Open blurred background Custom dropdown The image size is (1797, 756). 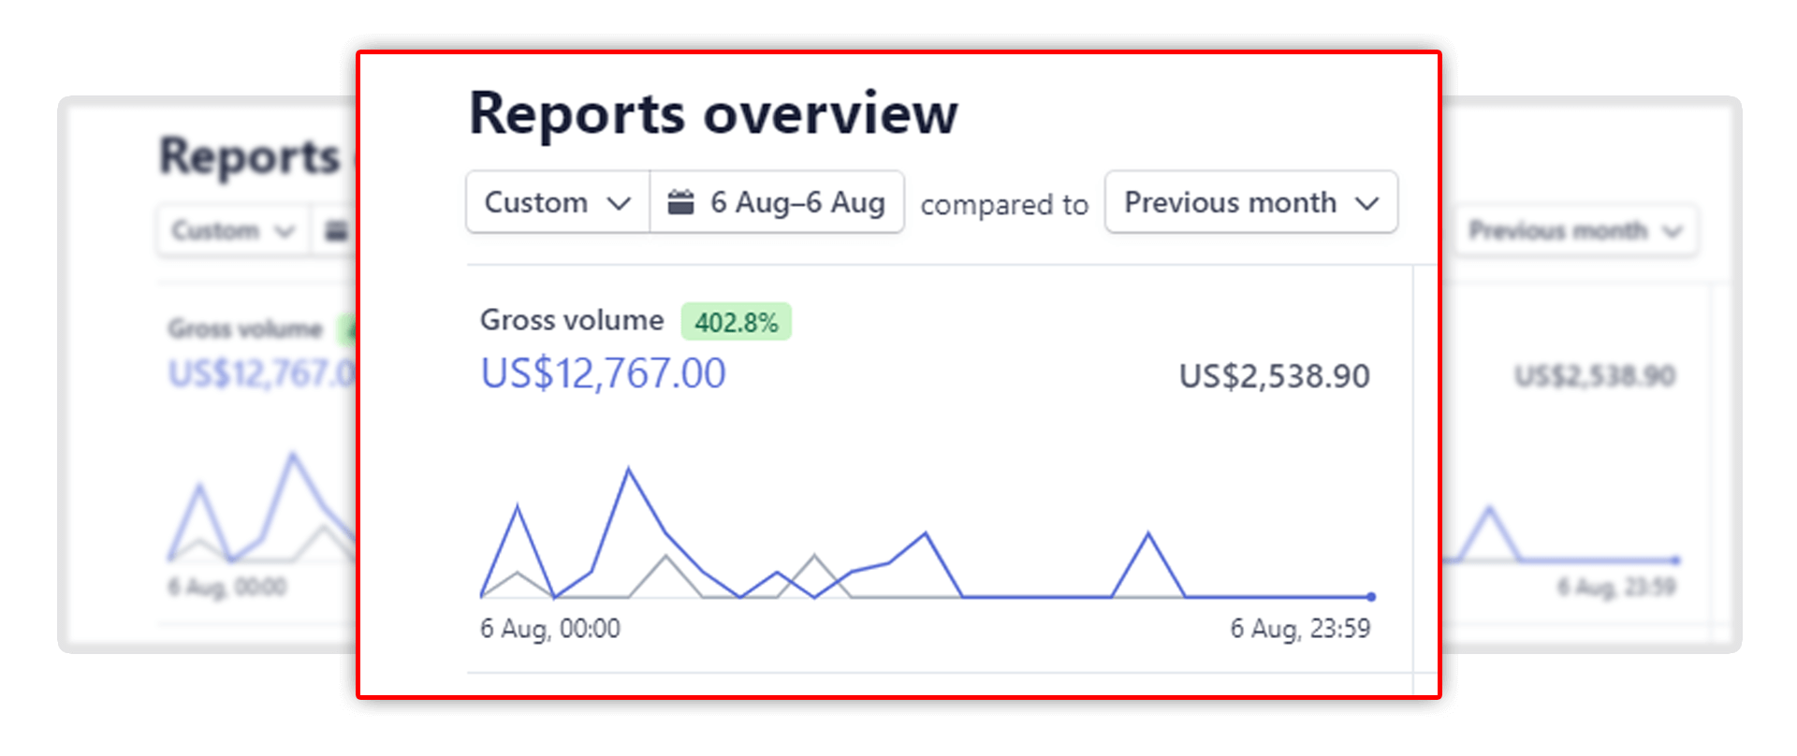coord(234,230)
